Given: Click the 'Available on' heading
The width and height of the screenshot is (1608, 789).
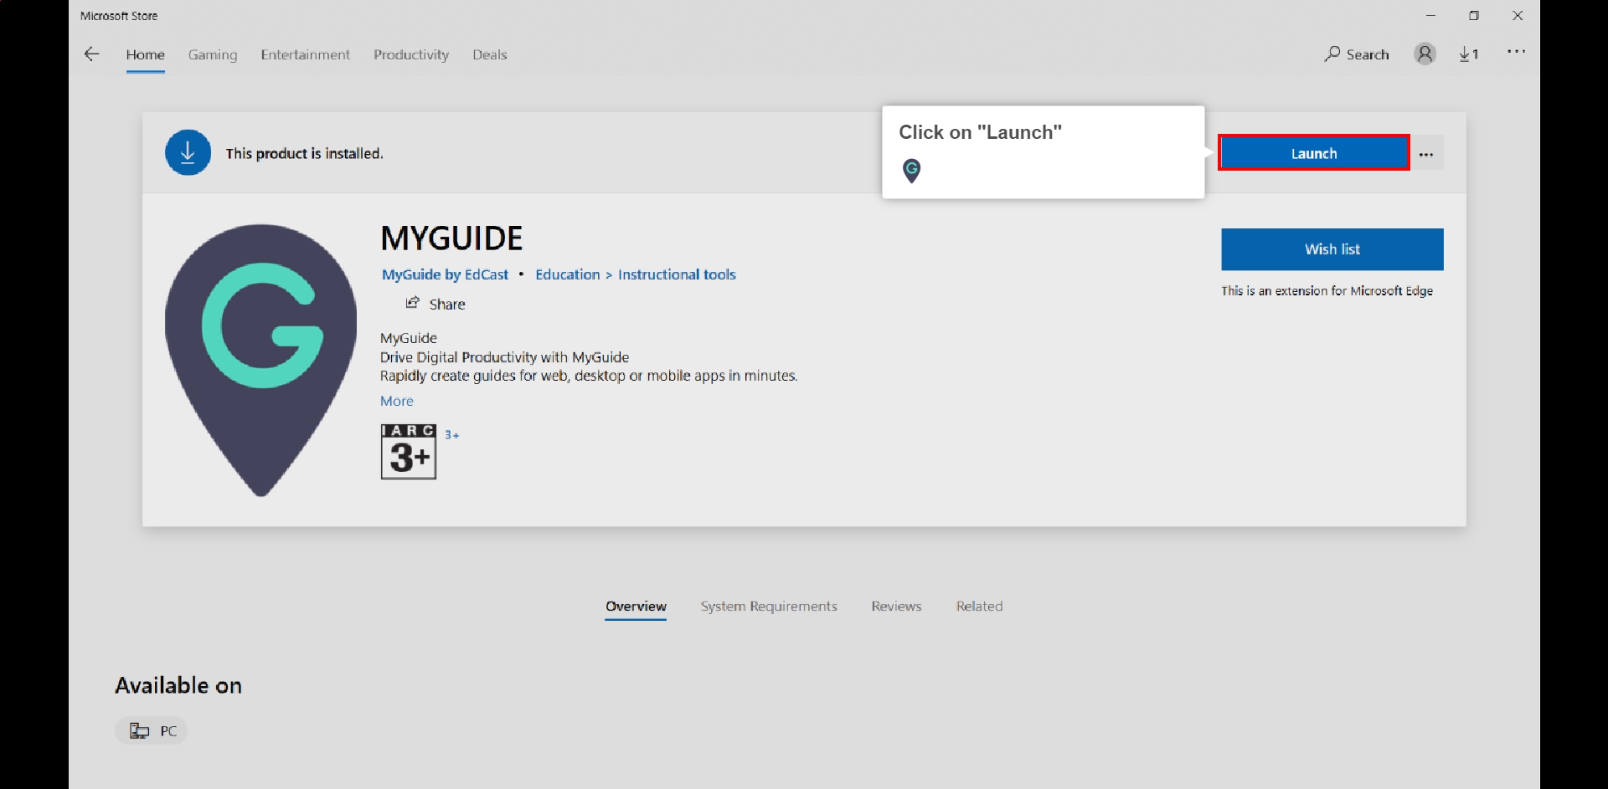Looking at the screenshot, I should 178,685.
